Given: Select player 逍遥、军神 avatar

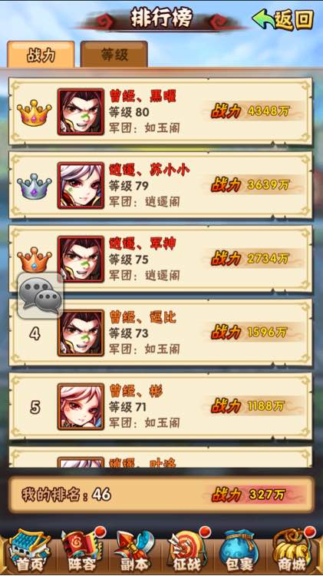Looking at the screenshot, I should pos(81,260).
